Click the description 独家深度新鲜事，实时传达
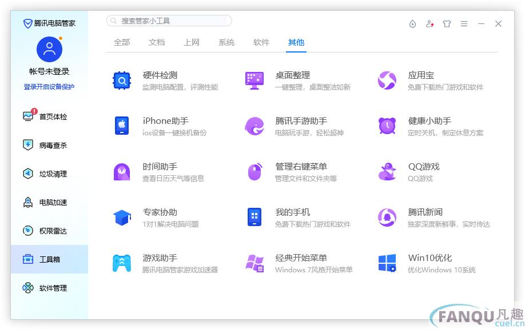The height and width of the screenshot is (330, 525). coord(449,224)
